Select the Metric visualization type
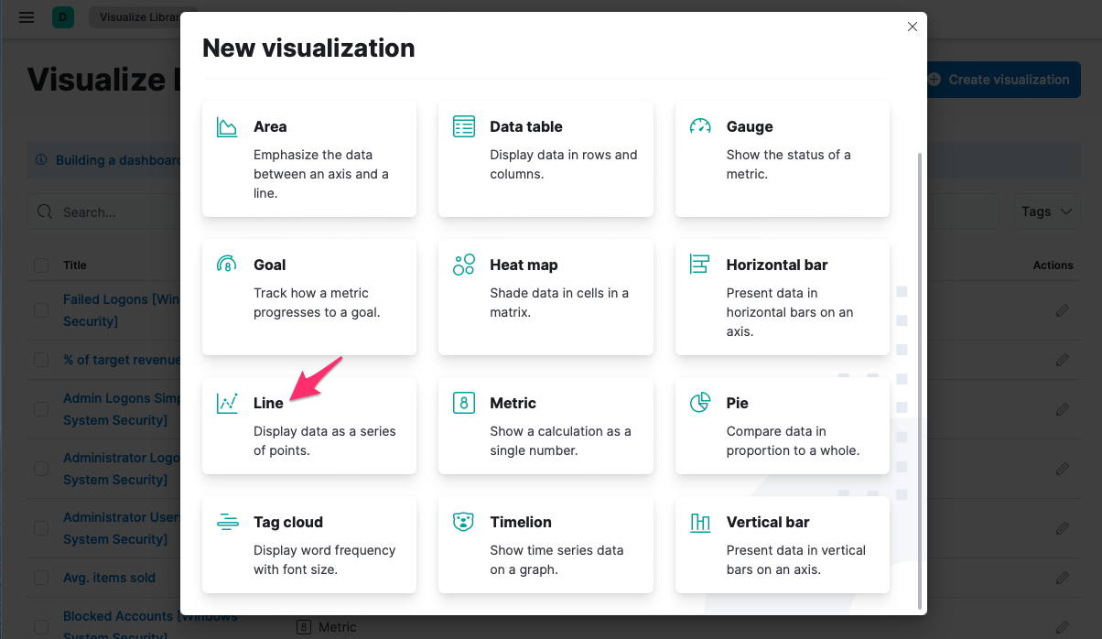 coord(546,425)
